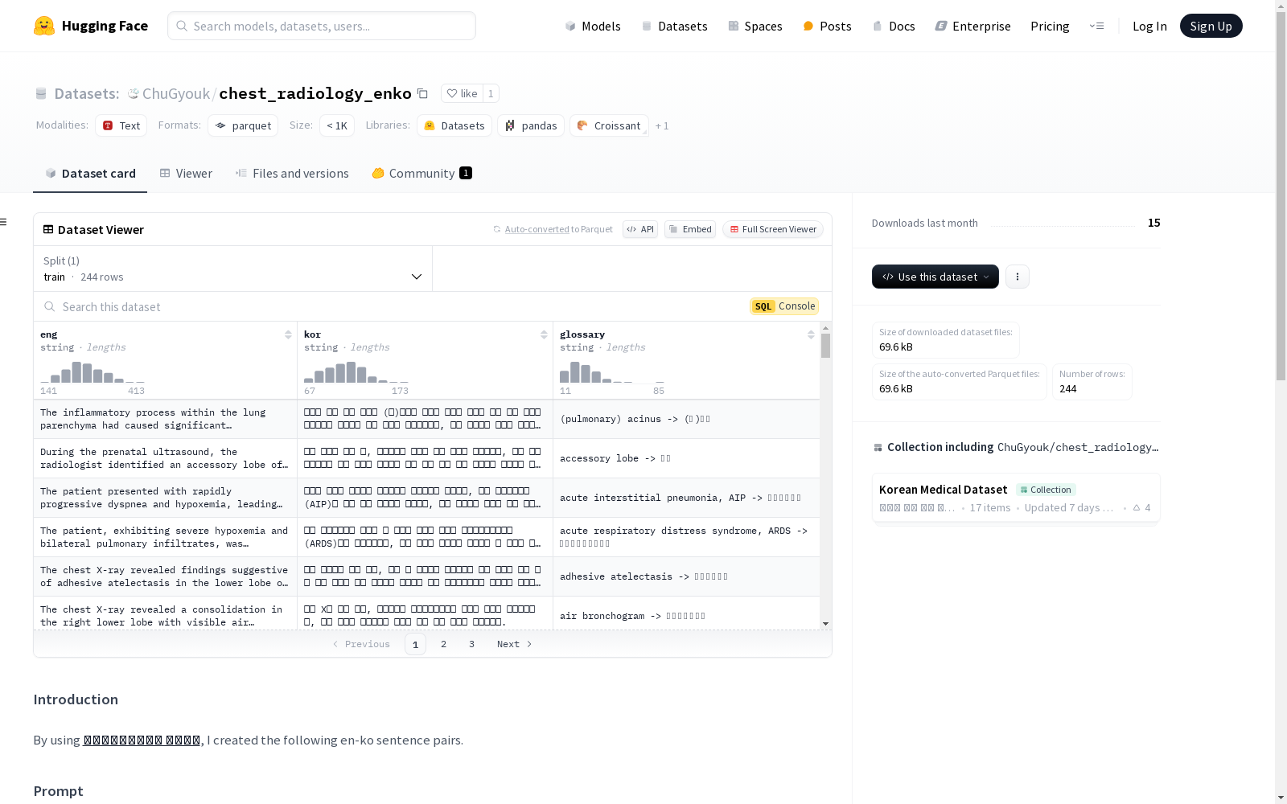The width and height of the screenshot is (1287, 804).
Task: Click the 'The inflammatory process' eng cell
Action: (x=165, y=419)
